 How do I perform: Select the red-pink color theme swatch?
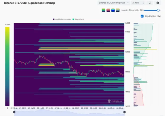[x=108, y=10]
